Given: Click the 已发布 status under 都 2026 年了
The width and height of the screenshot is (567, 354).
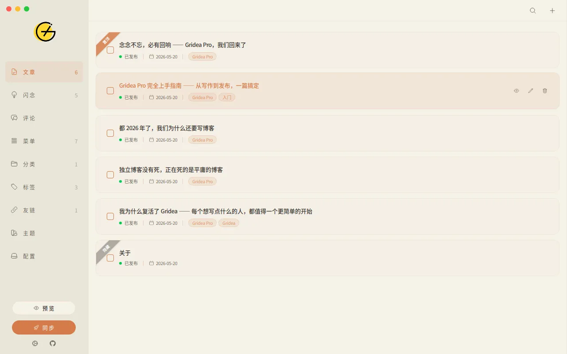Looking at the screenshot, I should coord(128,140).
